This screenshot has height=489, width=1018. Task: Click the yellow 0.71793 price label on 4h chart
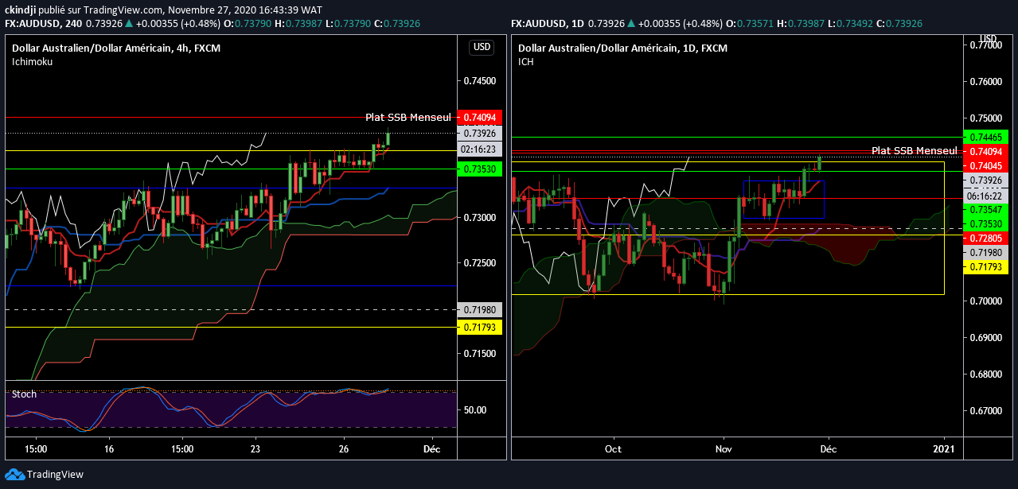pos(479,327)
